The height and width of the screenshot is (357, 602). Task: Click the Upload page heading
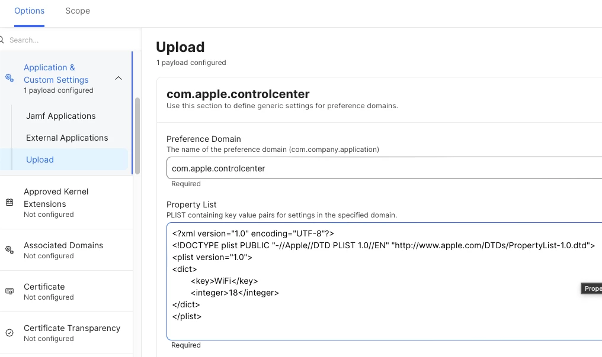(180, 47)
